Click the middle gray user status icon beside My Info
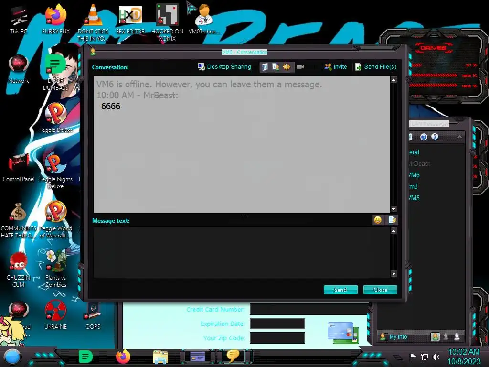This screenshot has width=489, height=367. (x=446, y=336)
